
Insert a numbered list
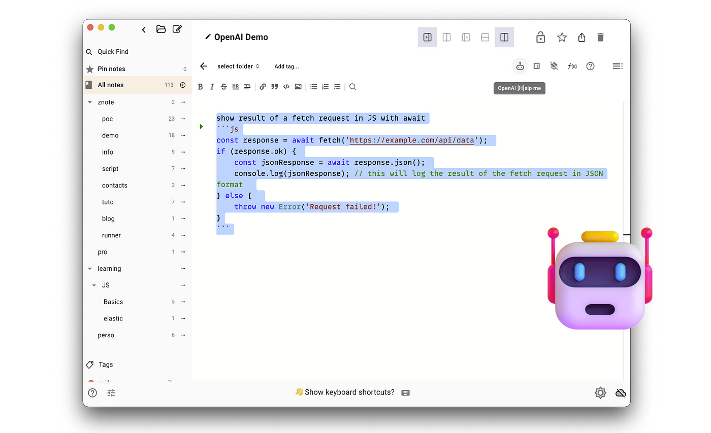[325, 87]
